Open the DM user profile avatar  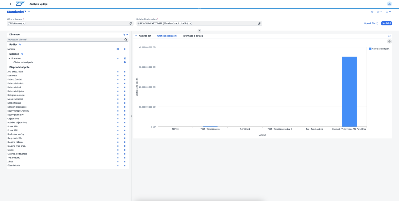[389, 4]
